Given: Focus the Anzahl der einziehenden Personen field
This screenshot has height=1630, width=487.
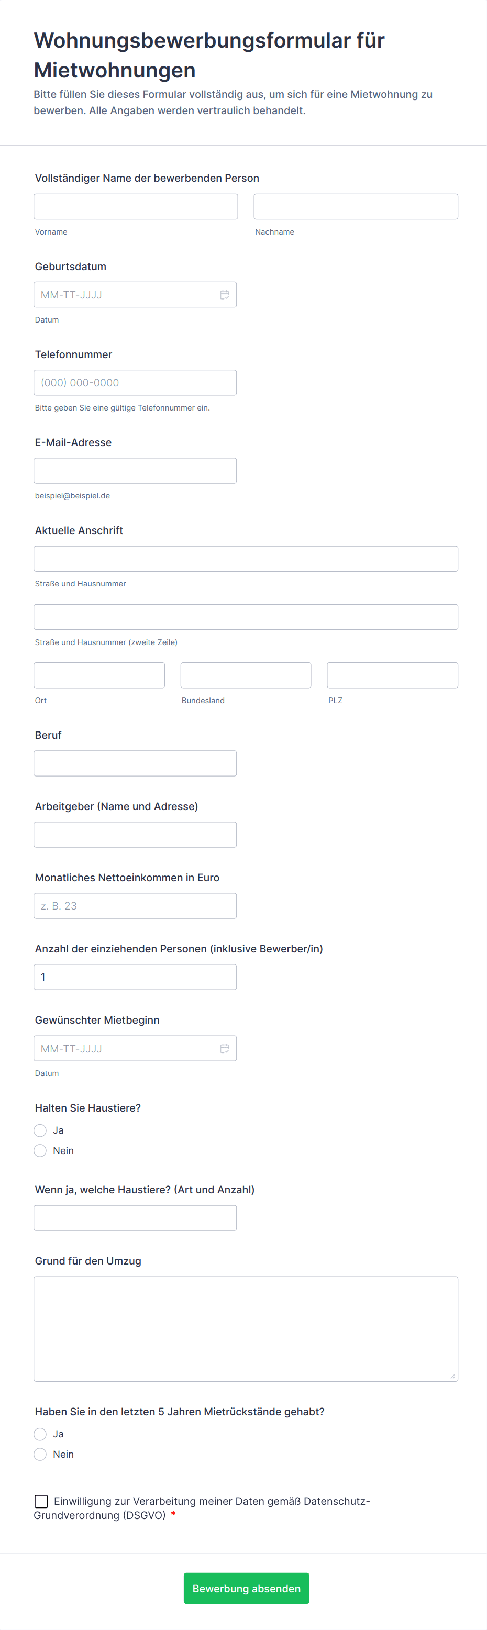Looking at the screenshot, I should [135, 977].
